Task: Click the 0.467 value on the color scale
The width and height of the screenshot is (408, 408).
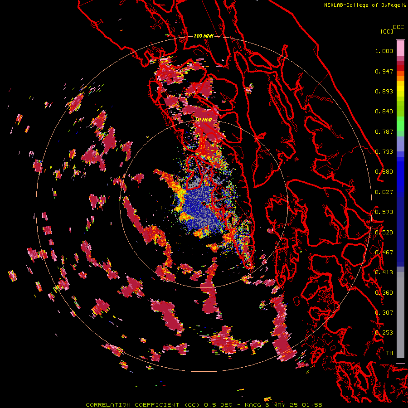Action: point(384,253)
